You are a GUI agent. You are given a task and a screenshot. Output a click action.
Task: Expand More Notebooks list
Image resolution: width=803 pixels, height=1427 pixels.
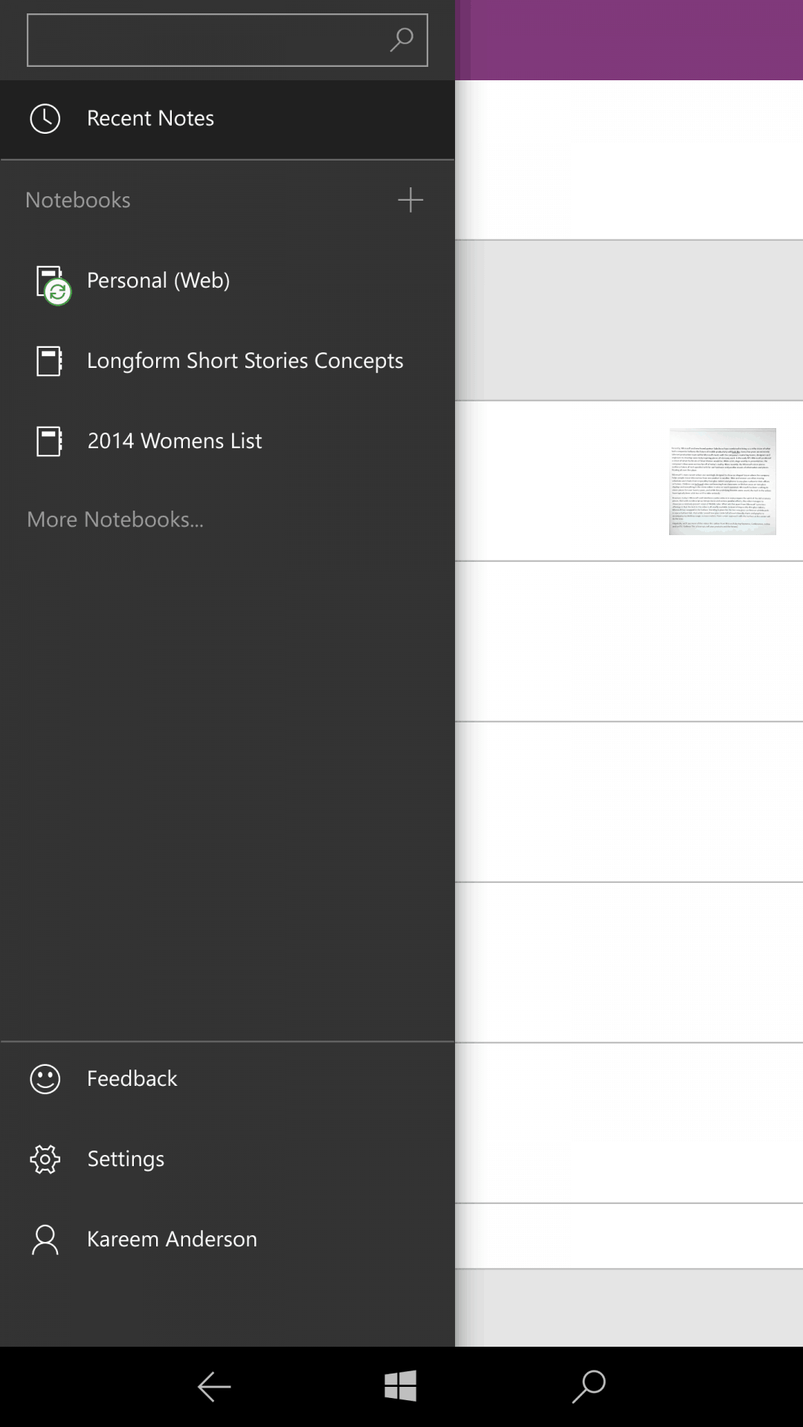tap(115, 520)
